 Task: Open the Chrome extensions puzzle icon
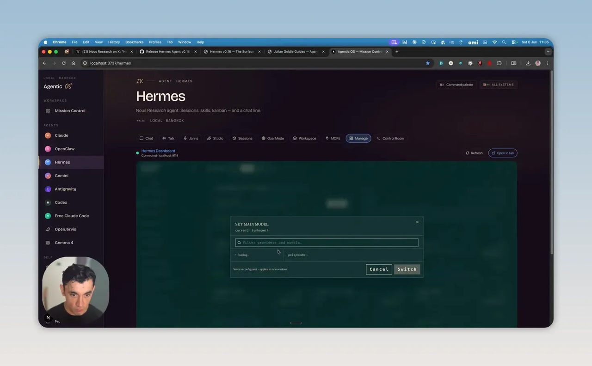point(499,63)
